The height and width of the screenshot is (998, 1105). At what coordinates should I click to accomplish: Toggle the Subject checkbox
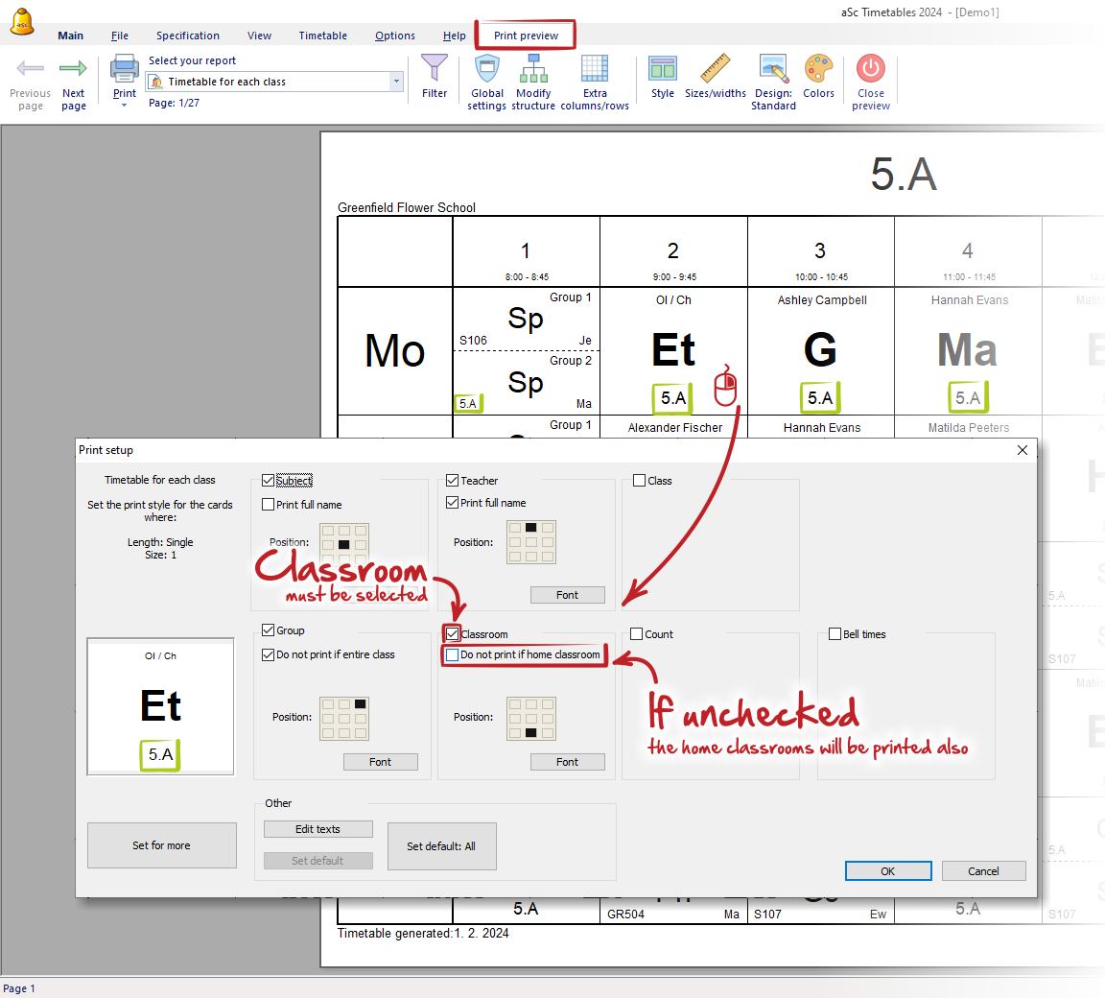point(268,481)
